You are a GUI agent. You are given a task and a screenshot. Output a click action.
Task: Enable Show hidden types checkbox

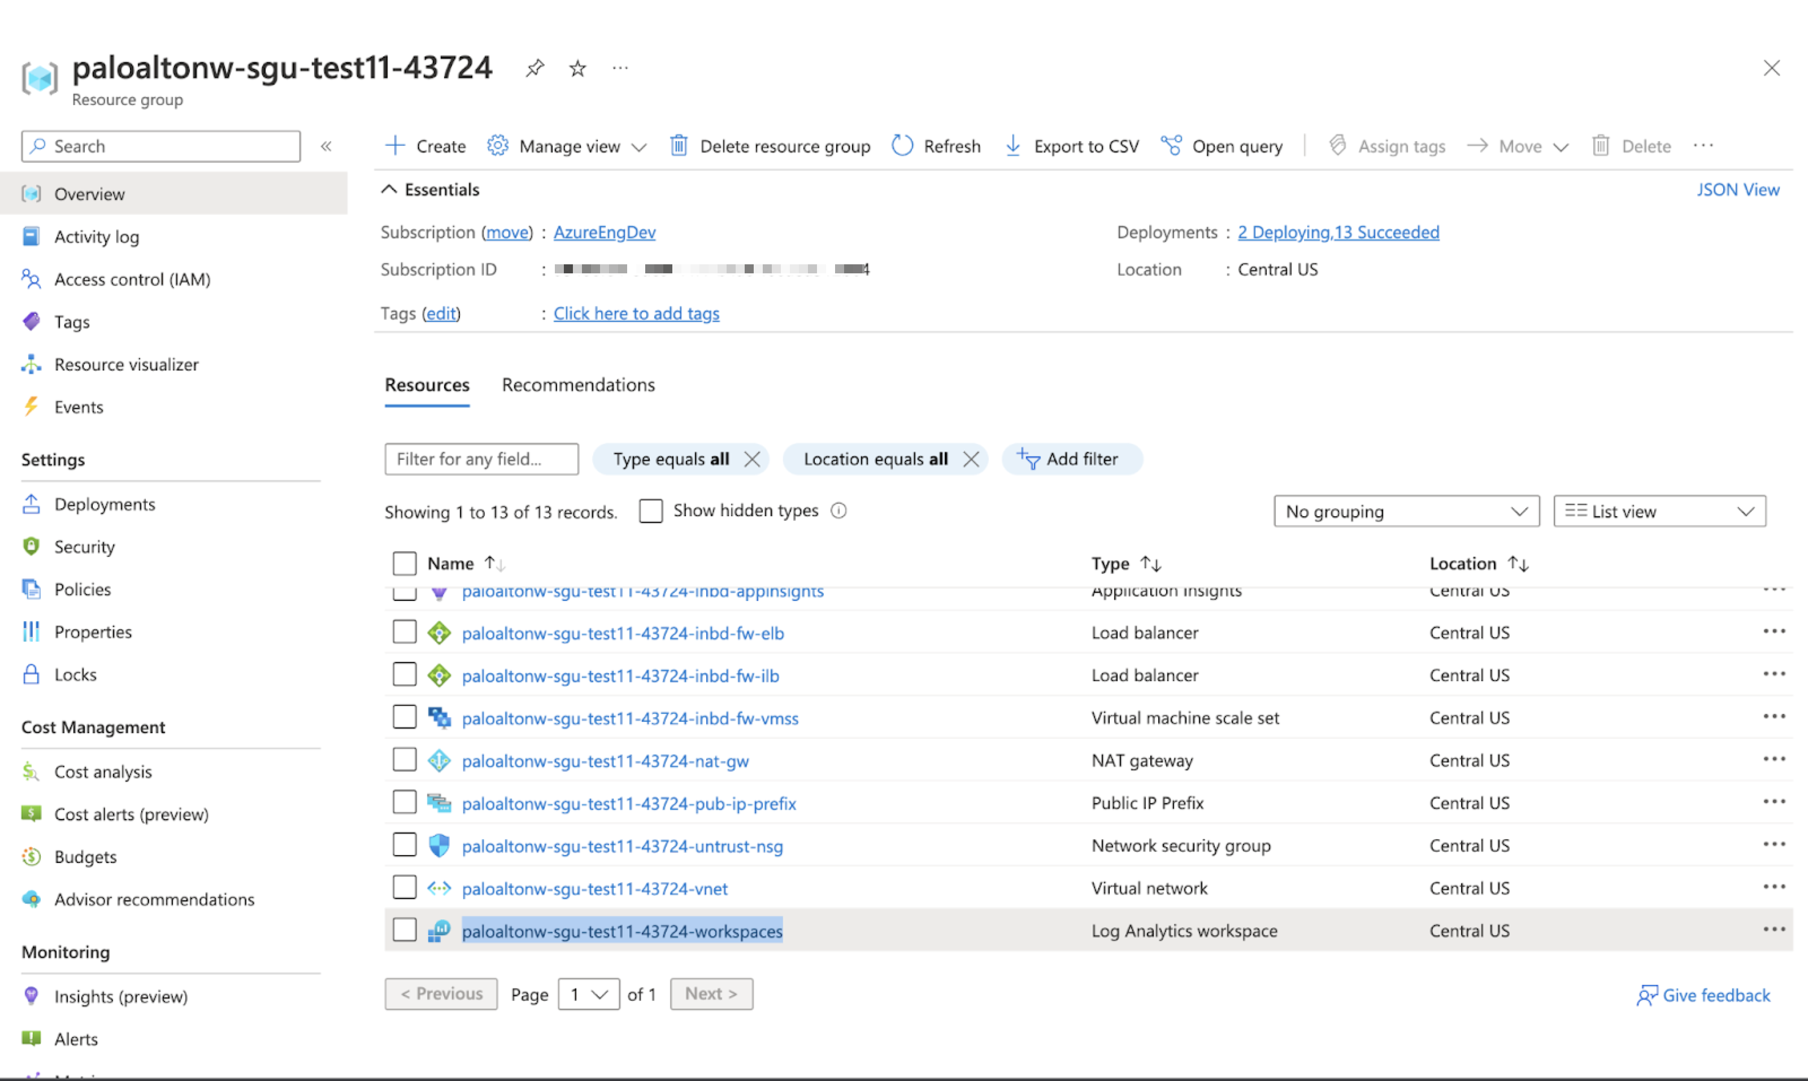(650, 511)
